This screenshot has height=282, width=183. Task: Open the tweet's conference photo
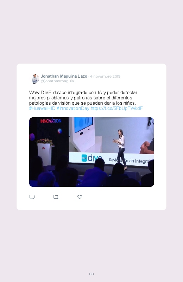tap(91, 152)
